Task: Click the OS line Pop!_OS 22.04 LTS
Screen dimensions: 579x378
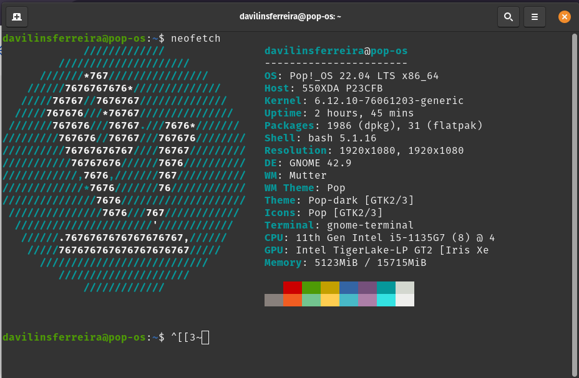Action: pyautogui.click(x=351, y=76)
